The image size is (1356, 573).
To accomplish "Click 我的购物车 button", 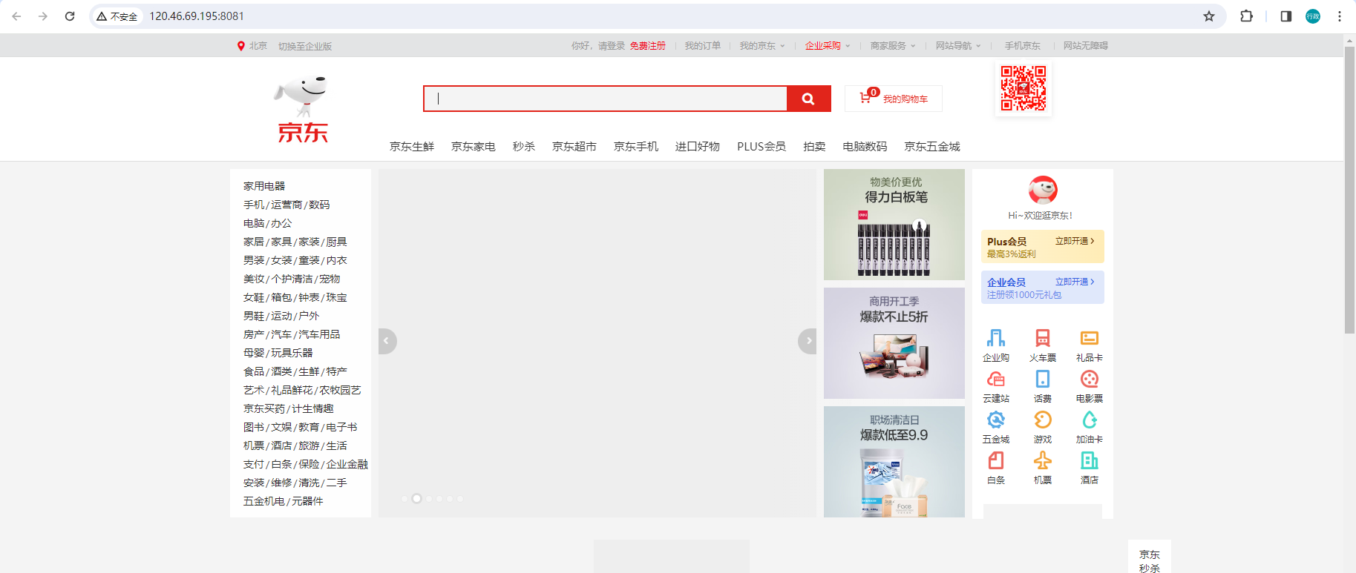I will point(894,99).
